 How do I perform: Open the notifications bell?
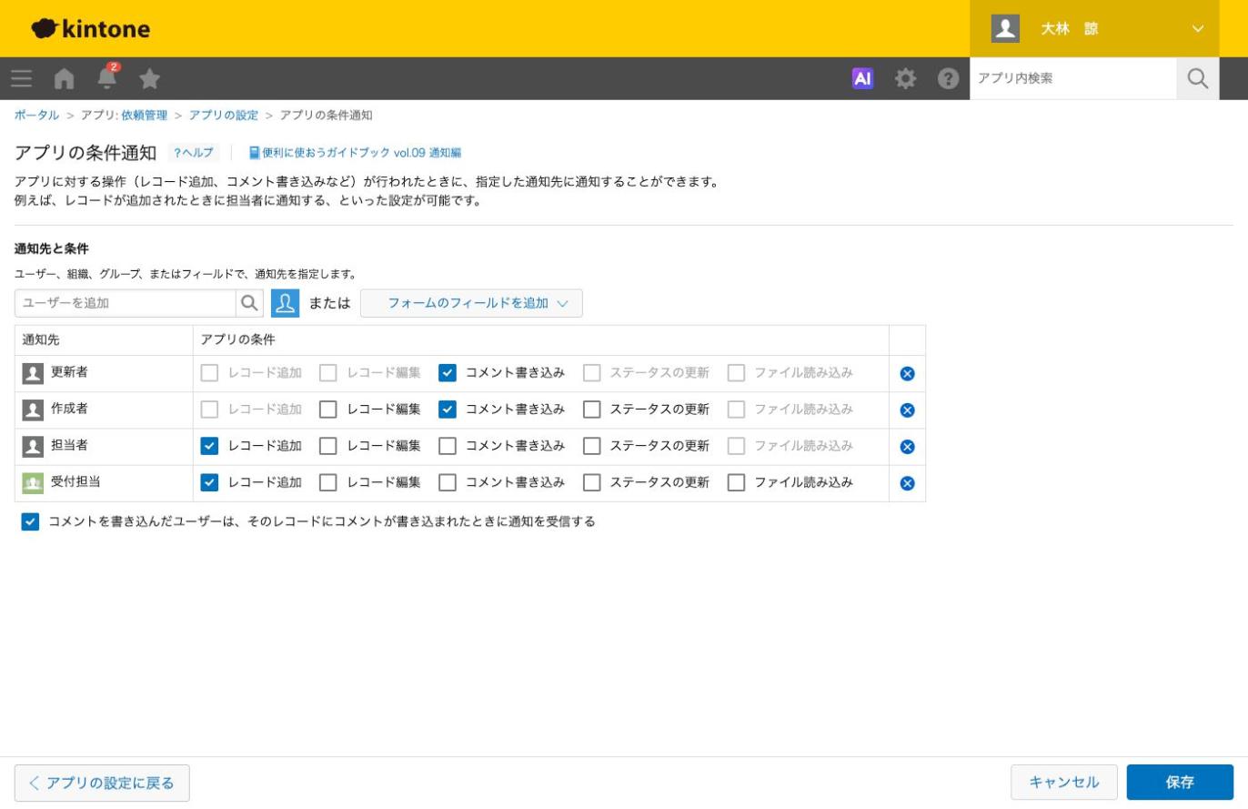pyautogui.click(x=107, y=77)
